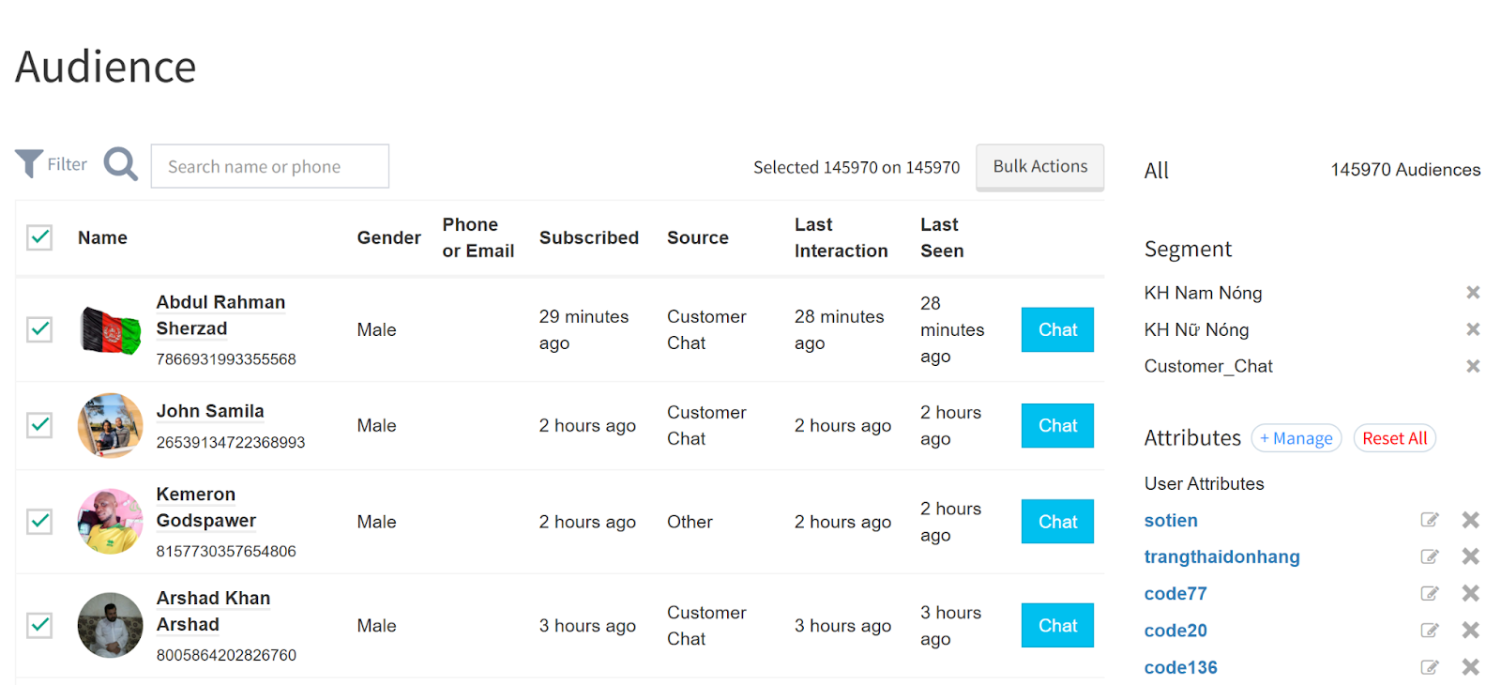Open the Manage attributes link

[x=1296, y=438]
